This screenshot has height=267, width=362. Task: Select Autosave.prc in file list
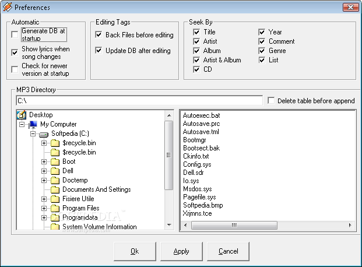pyautogui.click(x=201, y=124)
